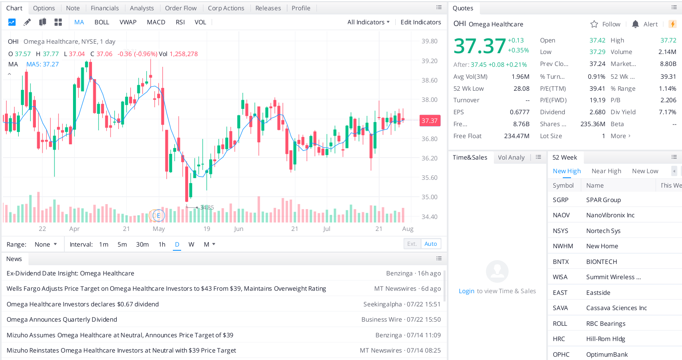Select the 30m interval
Image resolution: width=682 pixels, height=360 pixels.
click(142, 245)
